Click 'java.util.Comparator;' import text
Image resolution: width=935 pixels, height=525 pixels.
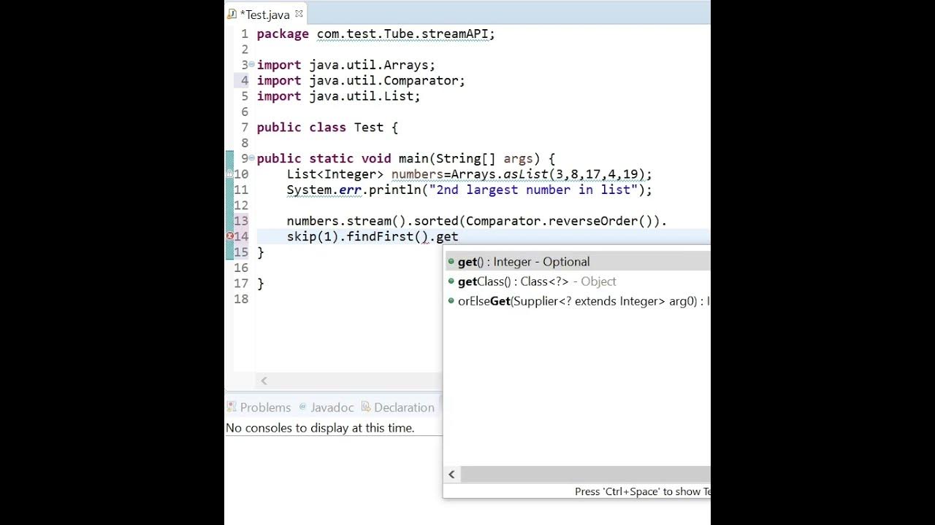(387, 81)
